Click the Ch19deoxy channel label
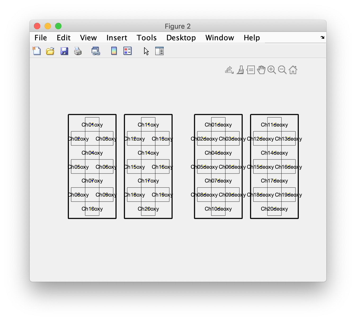Viewport: 356px width, 321px height. point(288,195)
